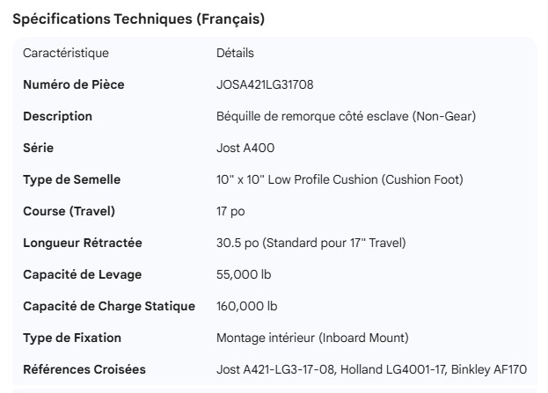This screenshot has width=548, height=393.
Task: Select the Béquille de remorque description text
Action: coord(347,116)
